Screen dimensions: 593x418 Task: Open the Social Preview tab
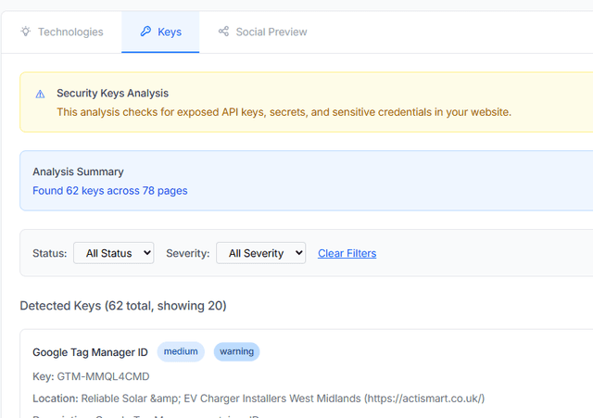tap(271, 32)
